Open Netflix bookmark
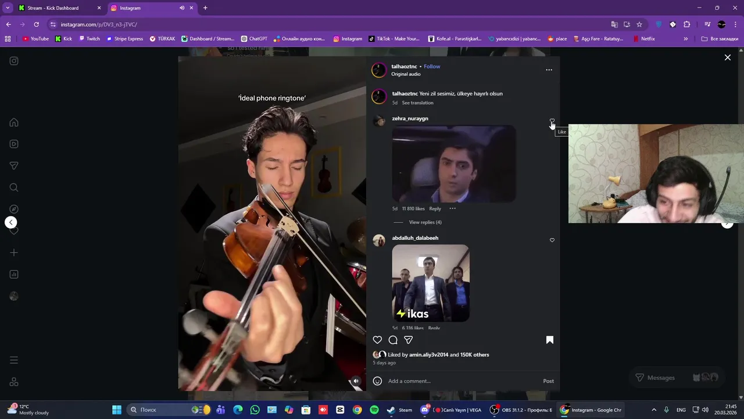This screenshot has height=419, width=744. click(x=643, y=39)
